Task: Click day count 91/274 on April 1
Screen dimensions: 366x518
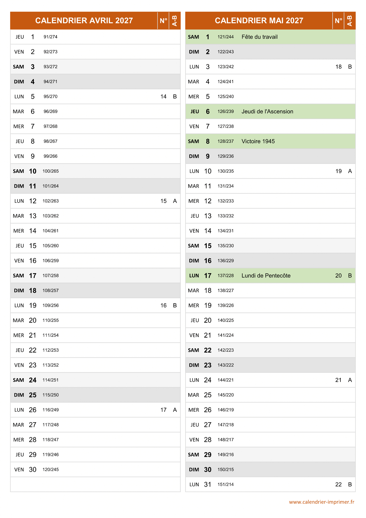Action: coord(51,37)
